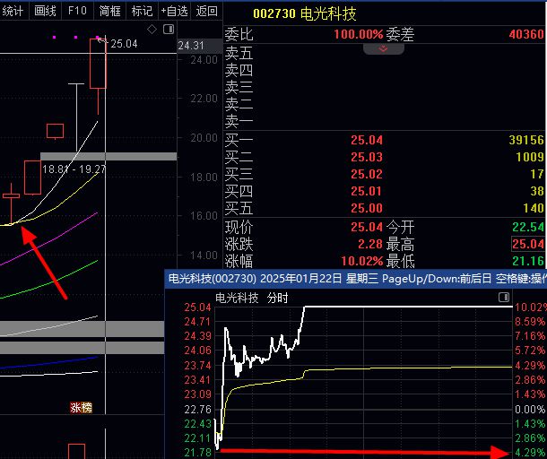The image size is (547, 459).
Task: Click the 今开 value 22.54
Action: 528,227
